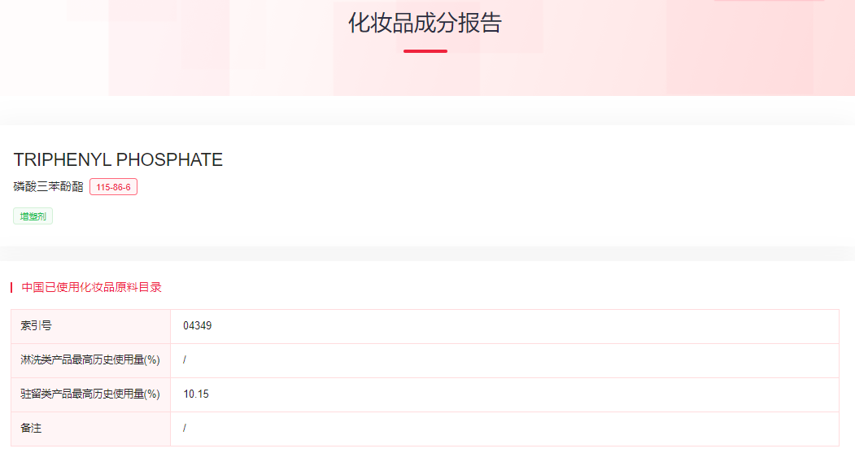Click the green 增塑剂 tag
The height and width of the screenshot is (453, 855).
[33, 216]
